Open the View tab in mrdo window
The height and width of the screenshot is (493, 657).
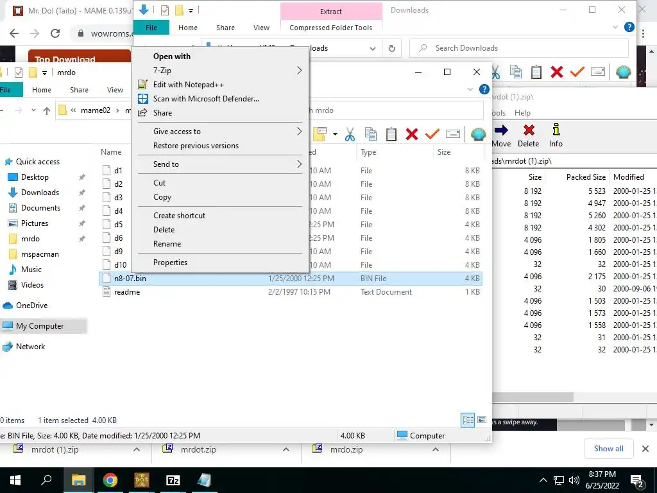pyautogui.click(x=115, y=90)
